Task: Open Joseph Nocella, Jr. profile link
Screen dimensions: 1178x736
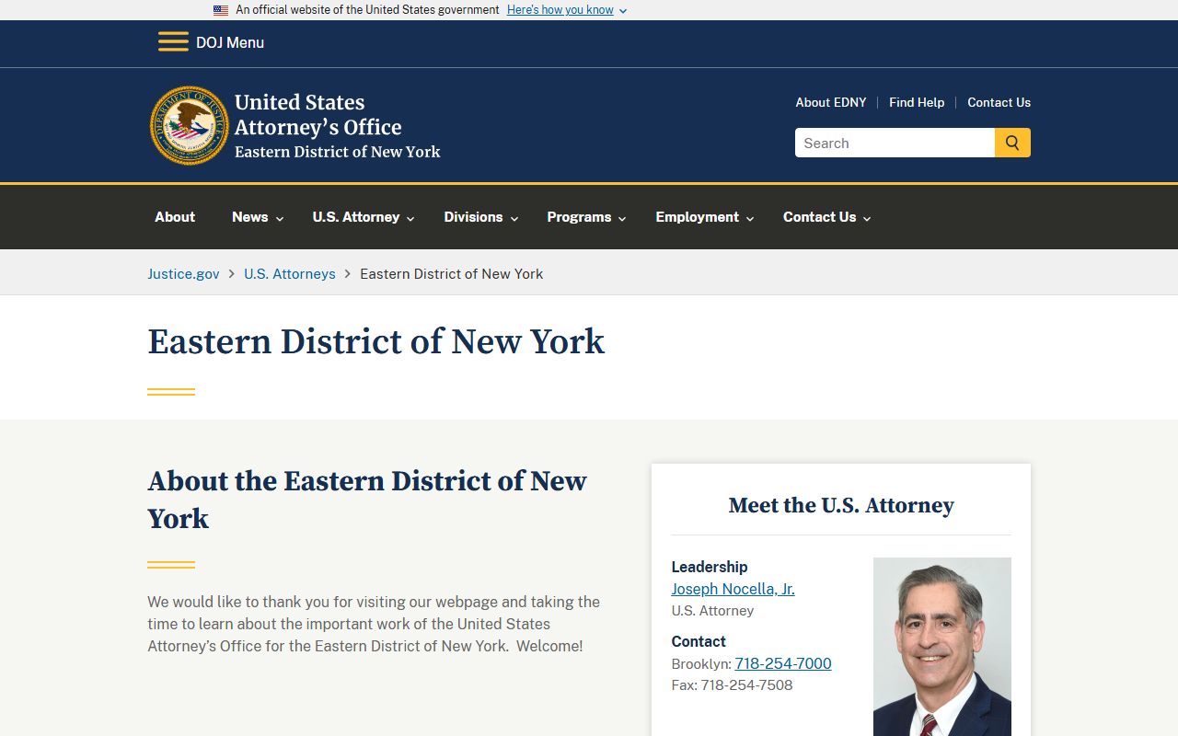Action: click(x=733, y=589)
